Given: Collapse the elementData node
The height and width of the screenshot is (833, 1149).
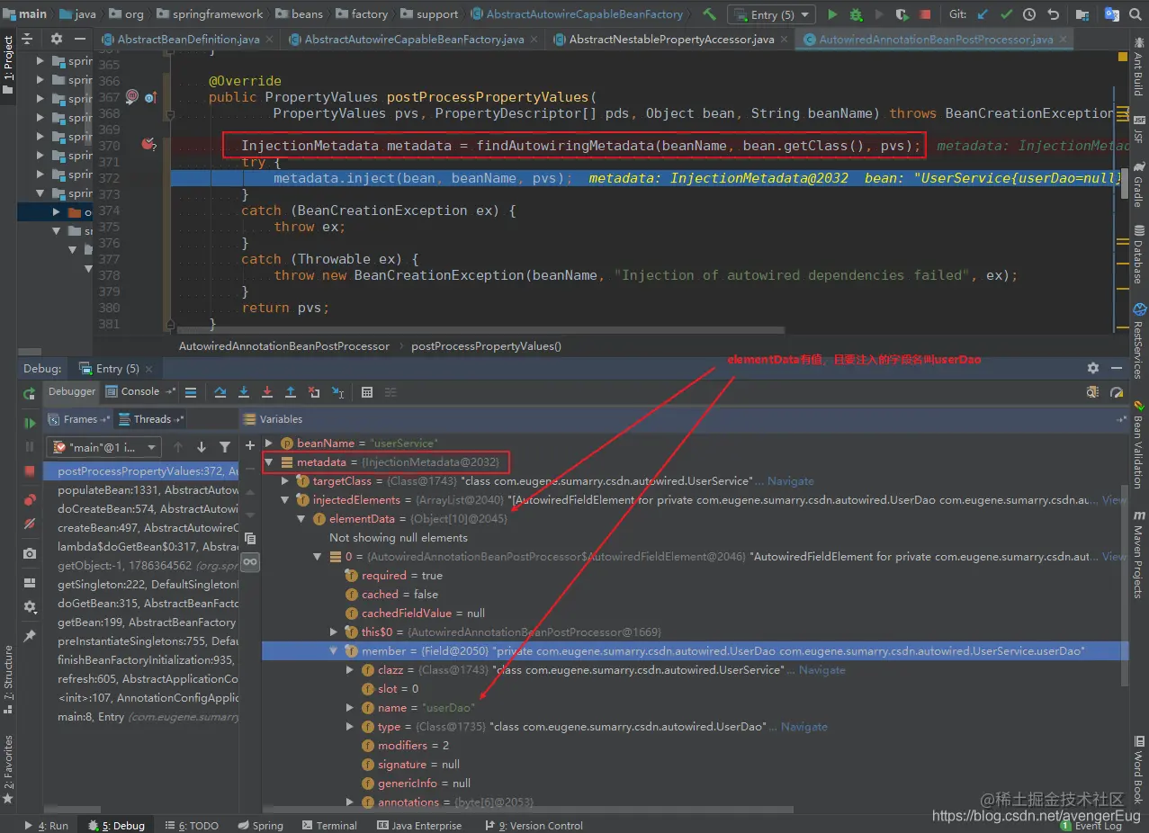Looking at the screenshot, I should click(301, 519).
